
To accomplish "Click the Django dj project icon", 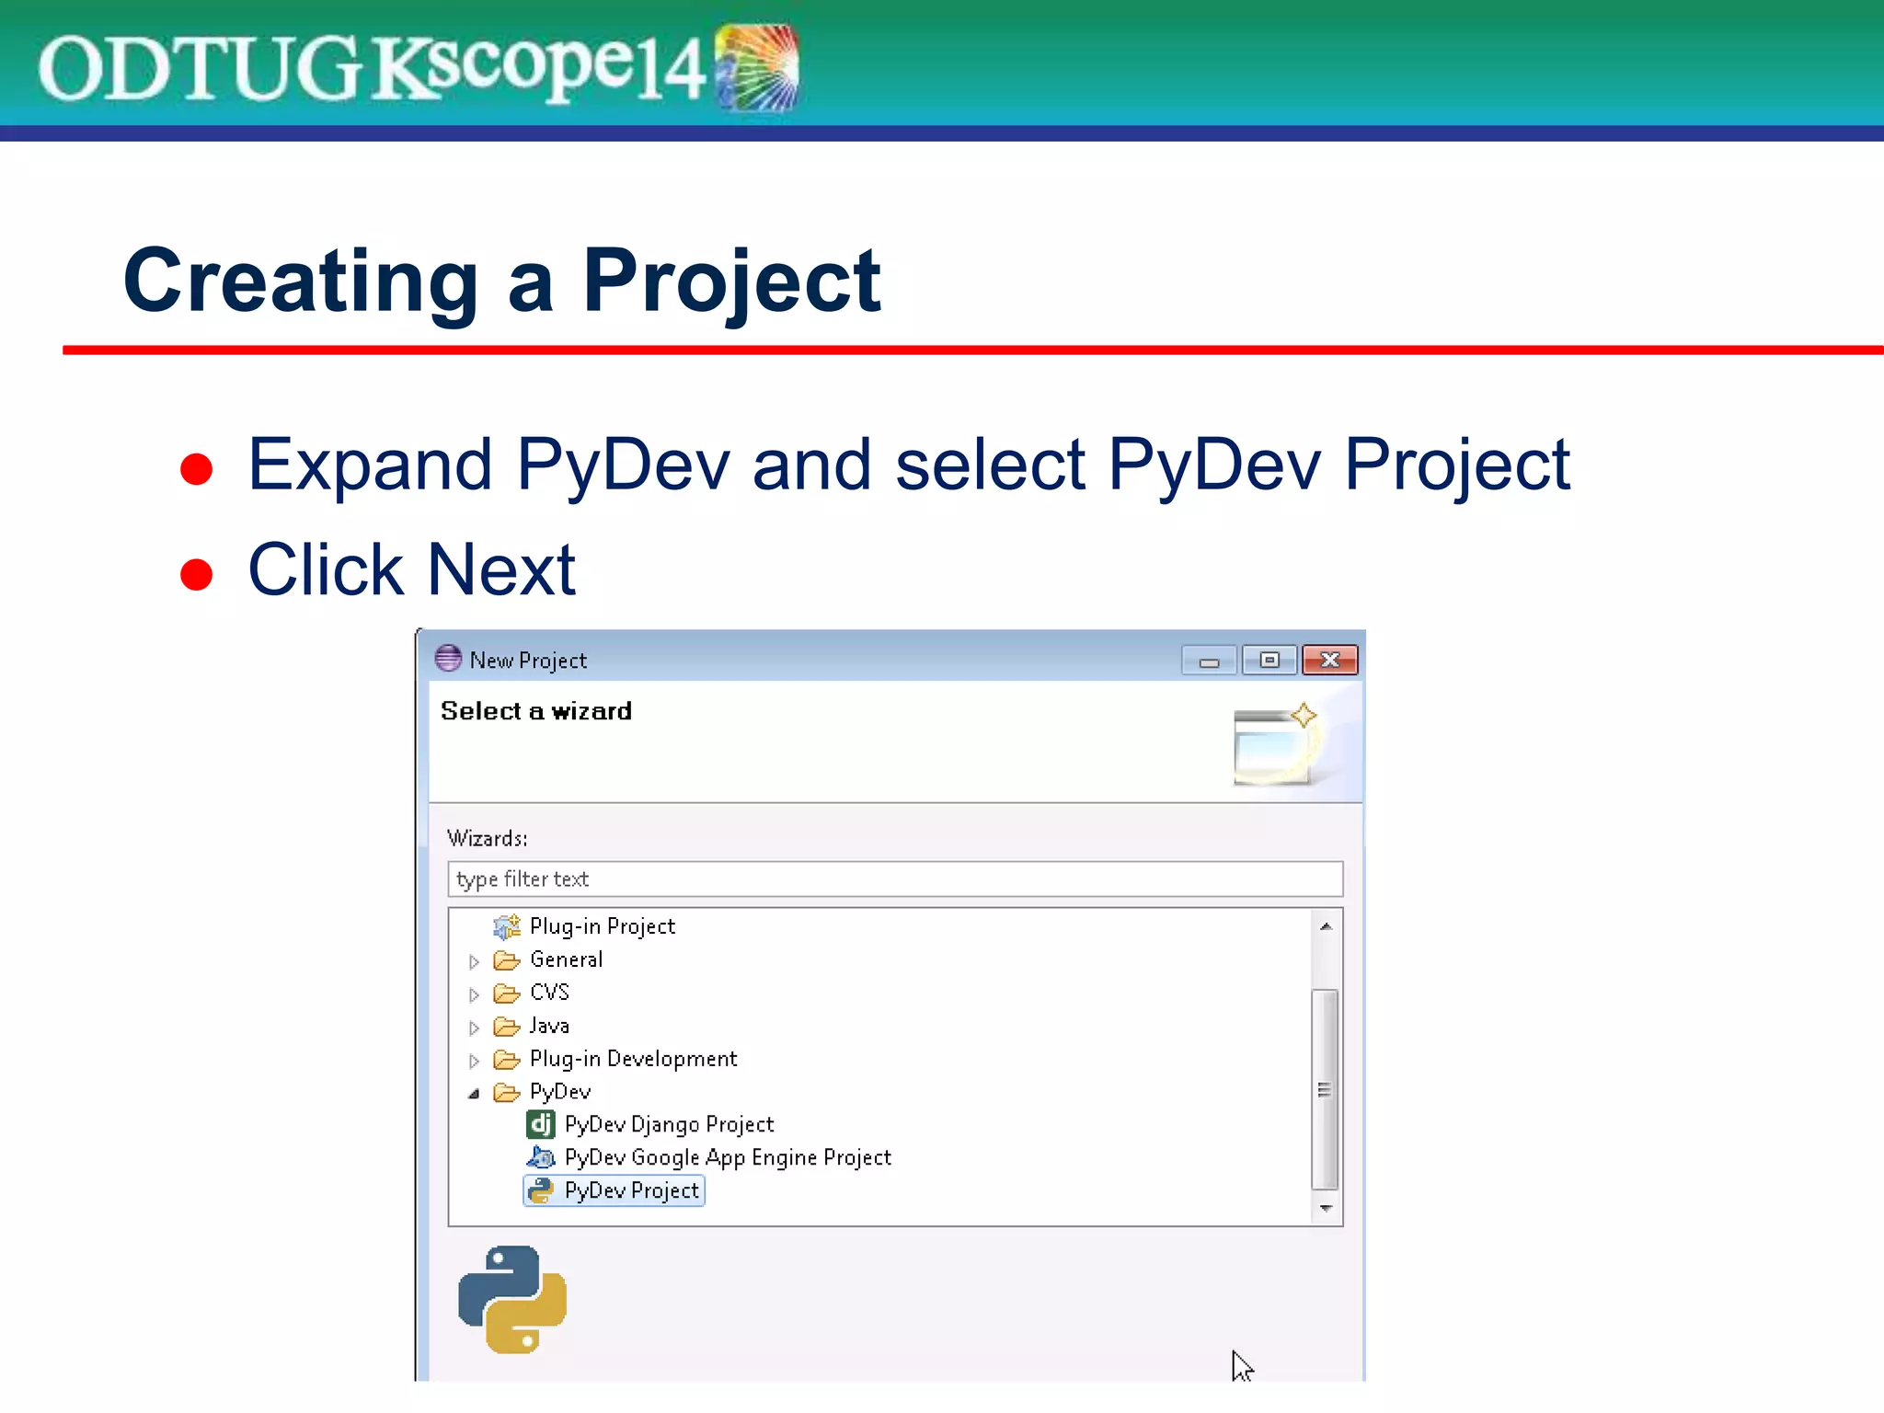I will pos(541,1124).
